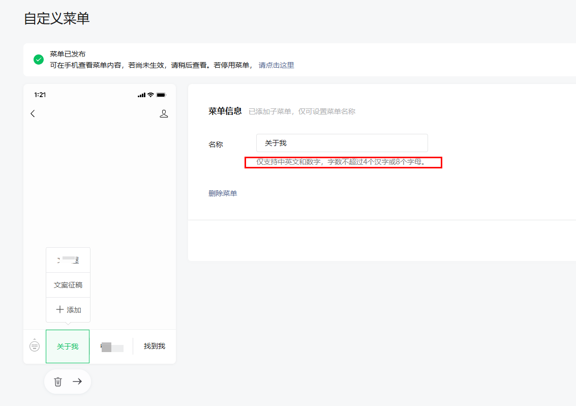Click the trash icon below phone preview
Screen dimensions: 576x406
pos(58,382)
